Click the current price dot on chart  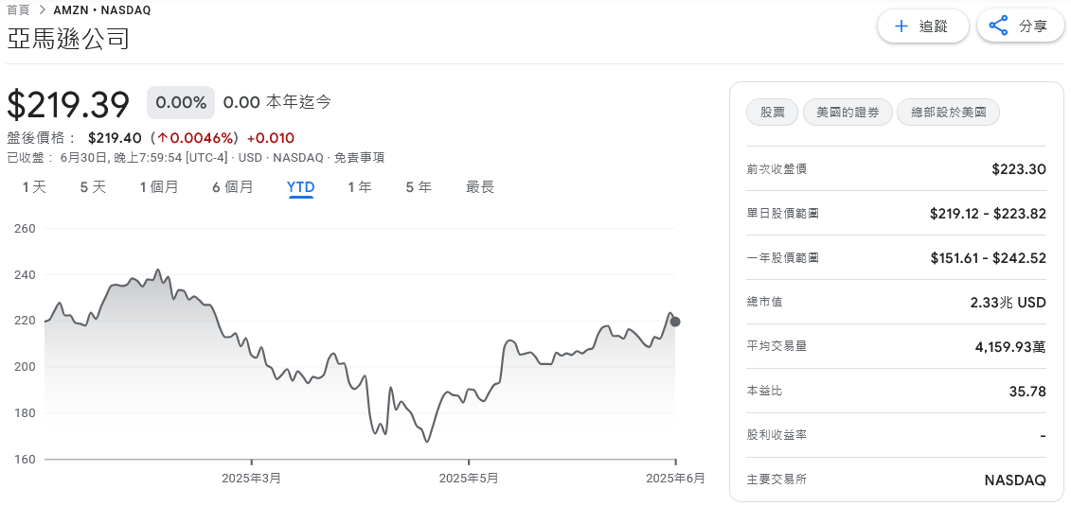click(x=675, y=322)
